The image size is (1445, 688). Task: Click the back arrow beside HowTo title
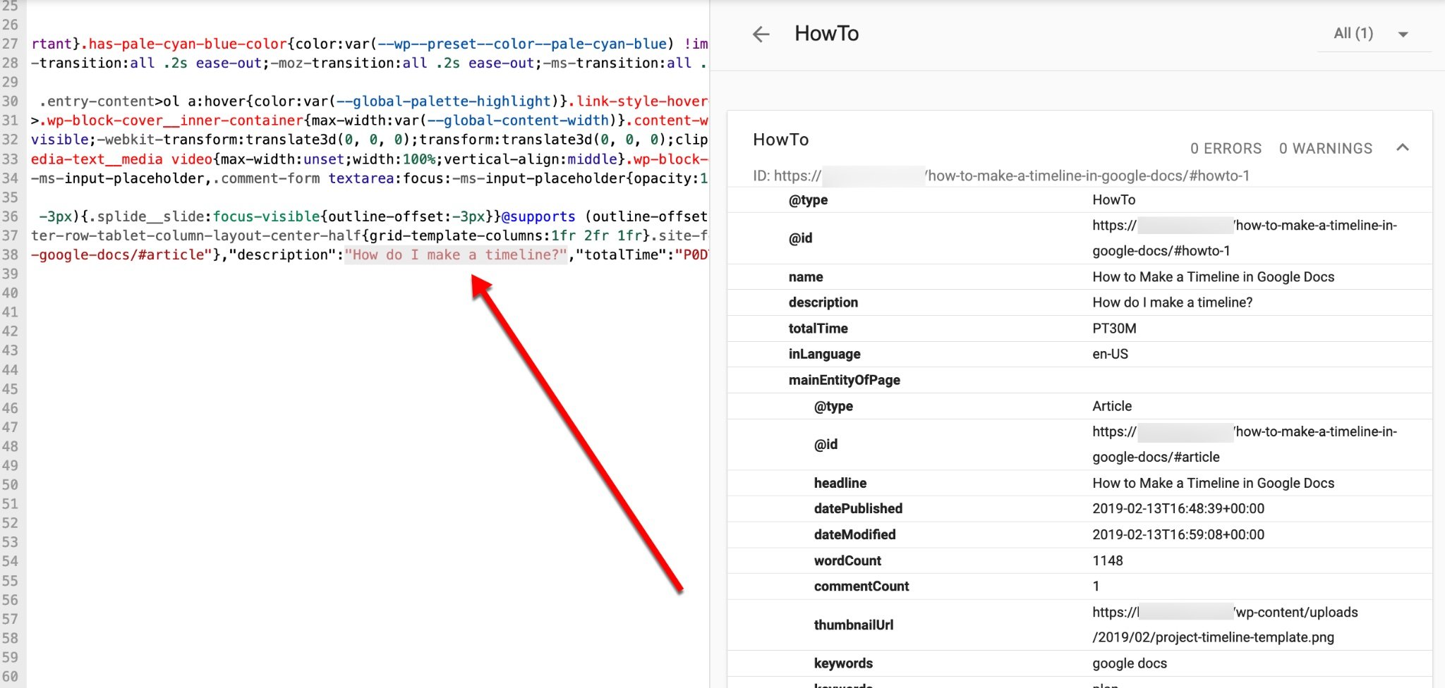pyautogui.click(x=761, y=34)
